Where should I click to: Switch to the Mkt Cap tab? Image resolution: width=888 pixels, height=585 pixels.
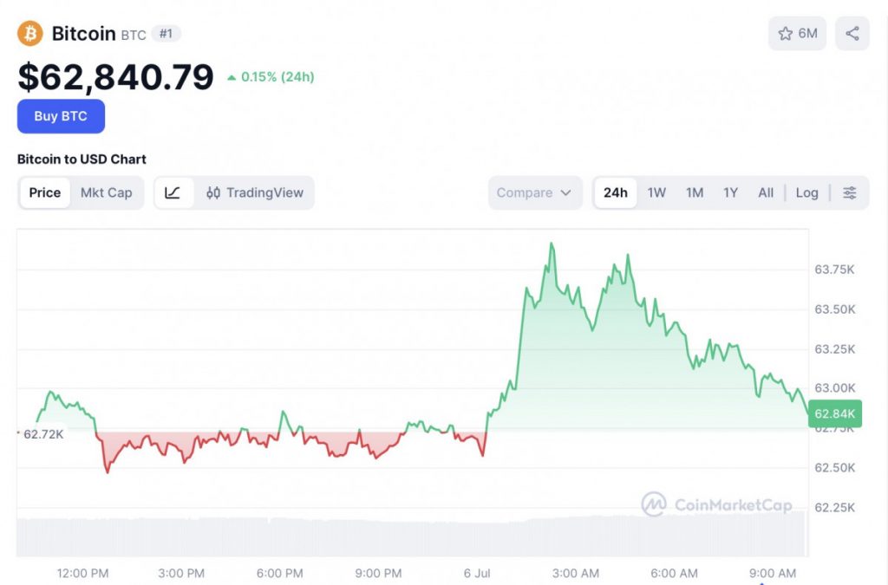[x=106, y=193]
